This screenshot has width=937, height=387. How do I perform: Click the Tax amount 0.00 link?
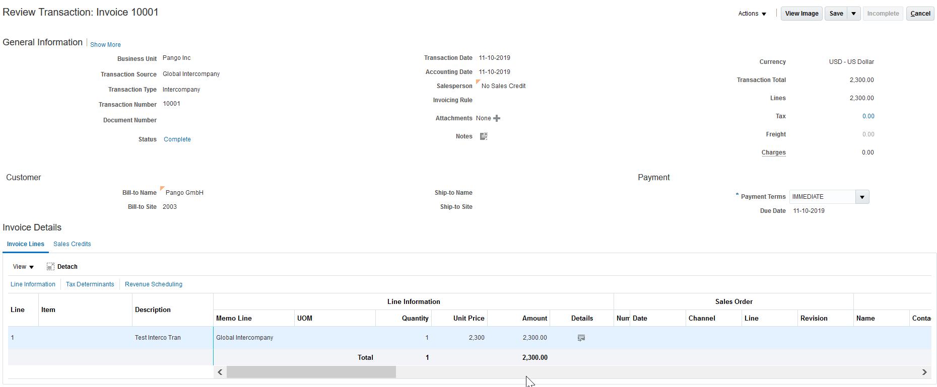pyautogui.click(x=868, y=116)
